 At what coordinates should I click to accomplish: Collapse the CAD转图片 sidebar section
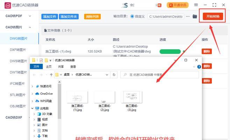click(30, 27)
